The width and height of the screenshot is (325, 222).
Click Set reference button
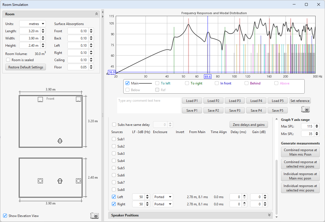coord(300,101)
